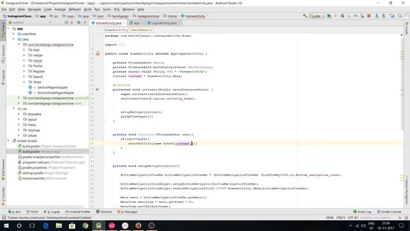Expand the Share package

point(24,82)
